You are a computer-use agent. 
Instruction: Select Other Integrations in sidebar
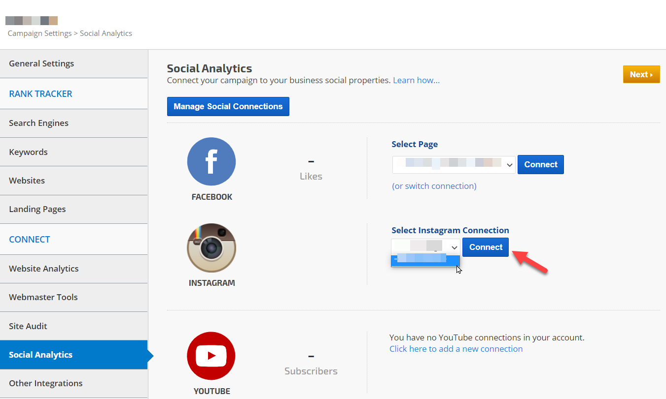click(45, 383)
